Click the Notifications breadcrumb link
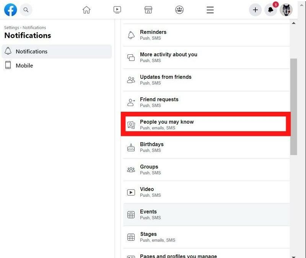 (x=34, y=28)
